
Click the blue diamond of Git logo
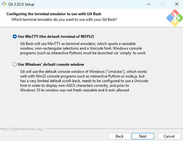coord(170,18)
